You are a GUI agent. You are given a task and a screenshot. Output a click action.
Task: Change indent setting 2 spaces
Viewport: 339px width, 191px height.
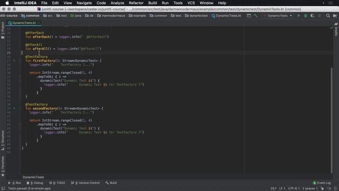[x=310, y=189]
